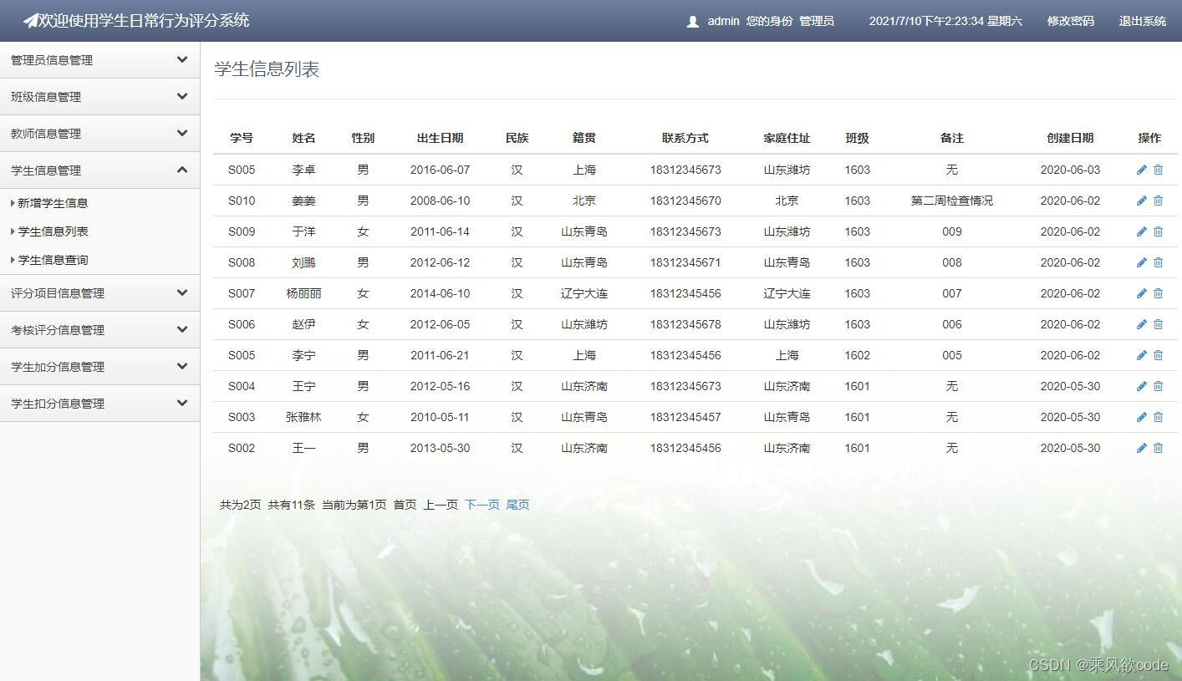Collapse the 学生信息管理 section
1182x681 pixels.
tap(99, 170)
